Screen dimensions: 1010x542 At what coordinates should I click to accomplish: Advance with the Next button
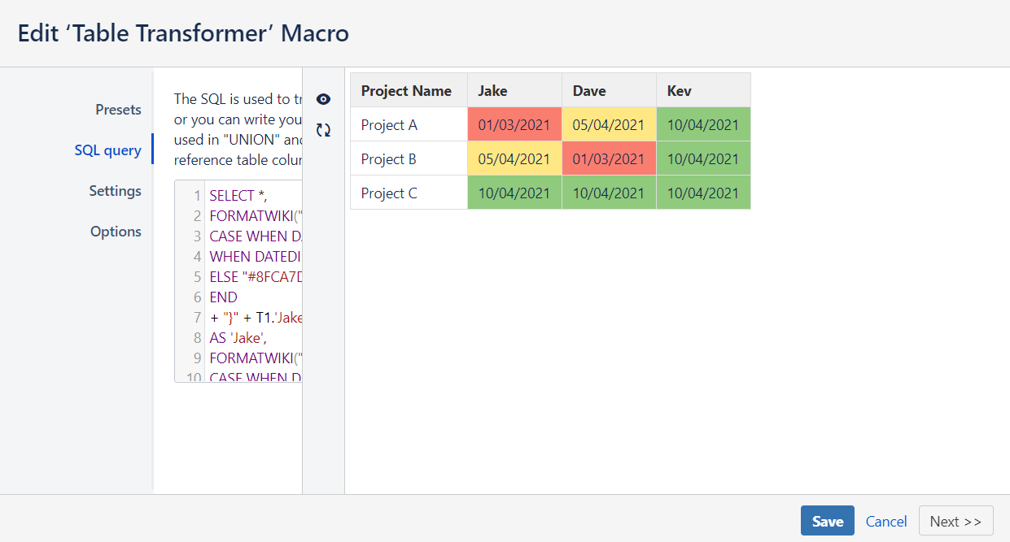tap(955, 520)
